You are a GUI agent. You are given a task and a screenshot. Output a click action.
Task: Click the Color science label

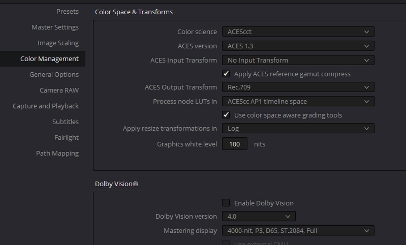(x=197, y=32)
